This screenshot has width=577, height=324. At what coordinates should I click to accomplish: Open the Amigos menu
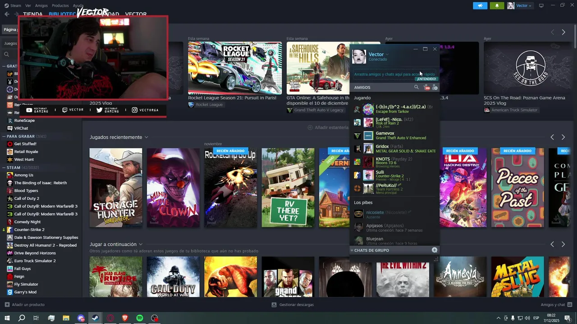coord(41,5)
